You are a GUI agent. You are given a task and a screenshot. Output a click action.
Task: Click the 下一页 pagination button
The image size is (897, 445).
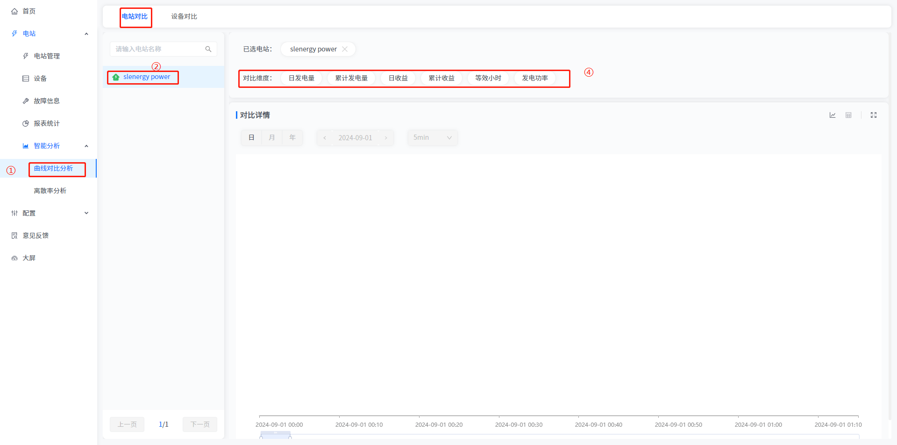coord(200,424)
